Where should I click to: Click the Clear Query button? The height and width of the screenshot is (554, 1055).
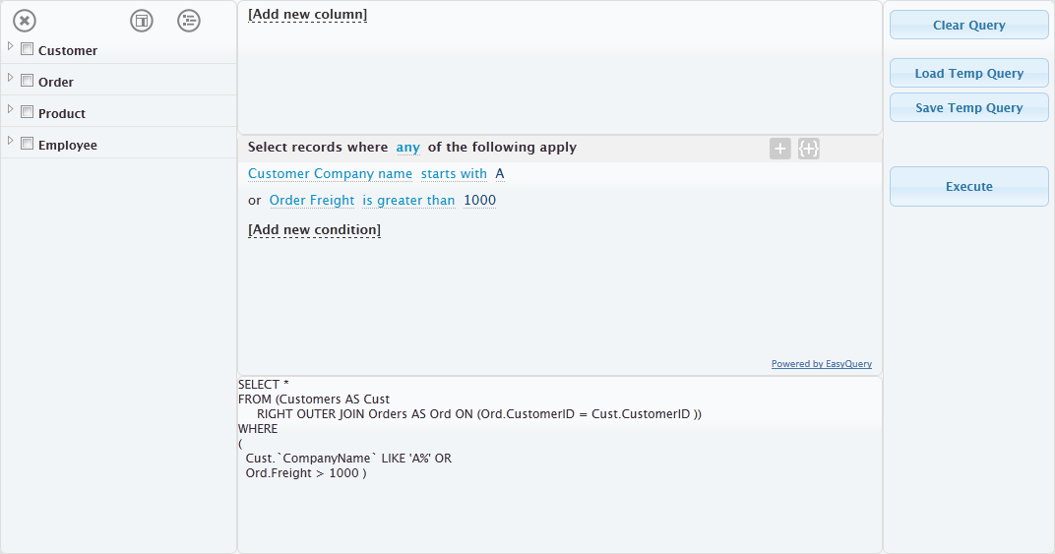pos(968,25)
